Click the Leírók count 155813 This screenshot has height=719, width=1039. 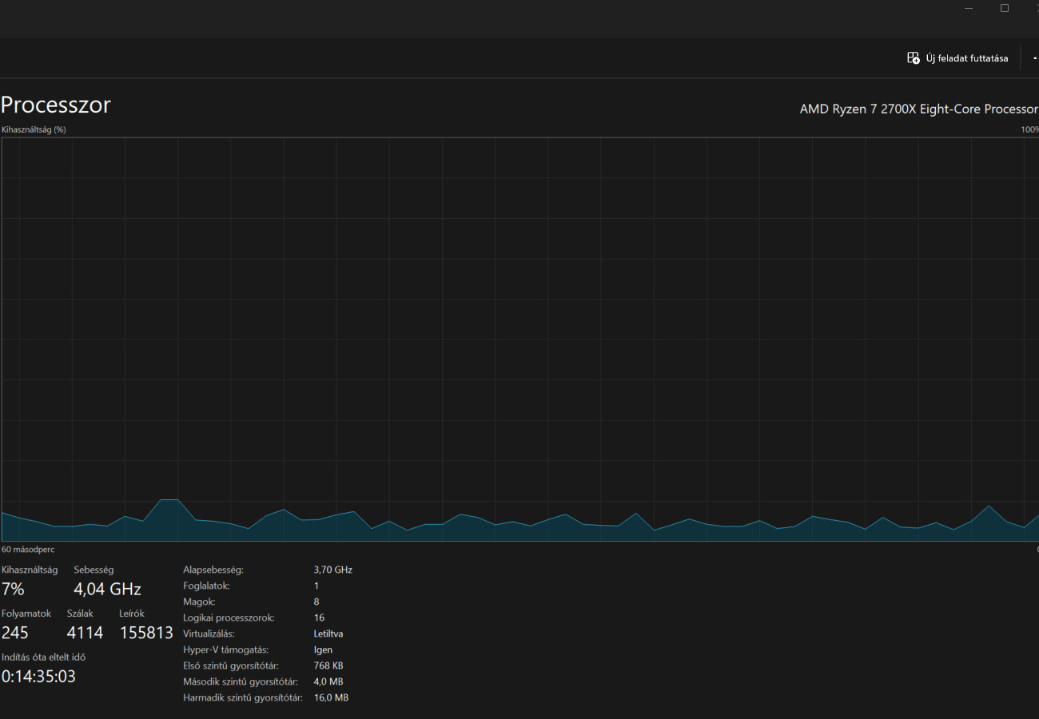(146, 633)
